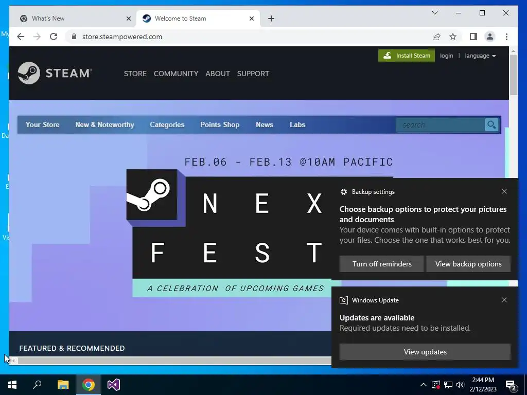Click the Chrome address bar URL
This screenshot has width=527, height=395.
[122, 37]
